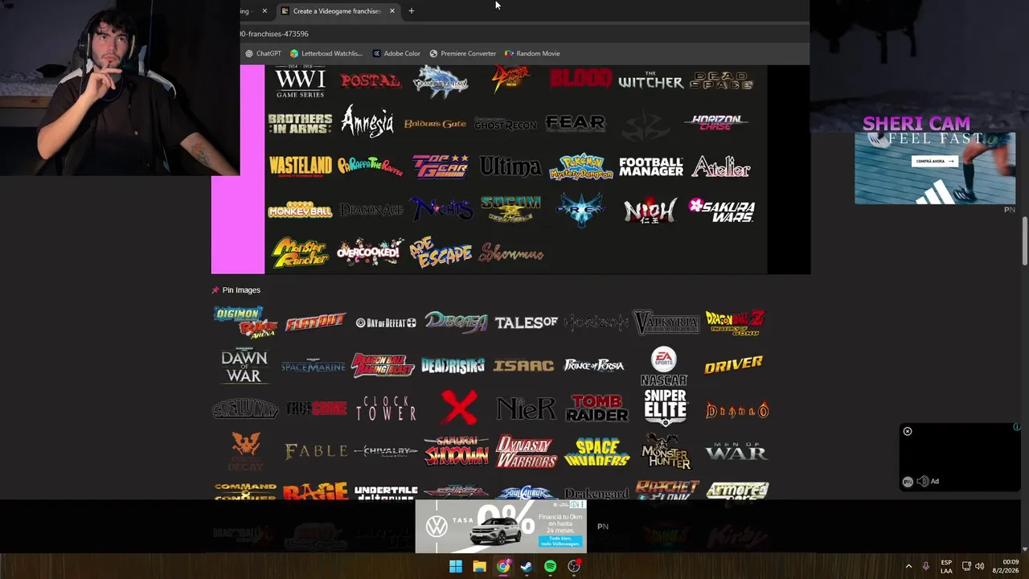Click the Dynasty Warriors image
Viewport: 1029px width, 579px height.
[x=526, y=451]
